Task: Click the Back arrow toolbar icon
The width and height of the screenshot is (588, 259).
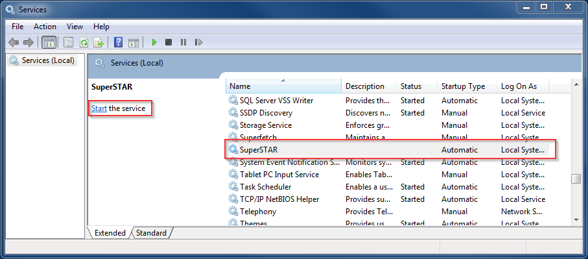Action: pos(14,42)
